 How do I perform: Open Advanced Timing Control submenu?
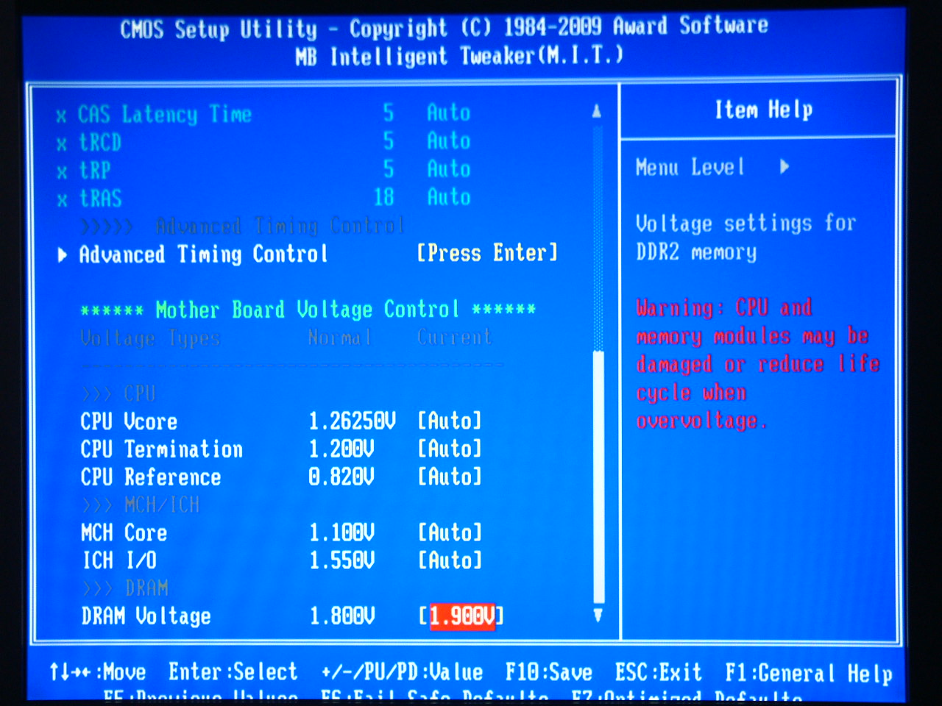point(203,254)
